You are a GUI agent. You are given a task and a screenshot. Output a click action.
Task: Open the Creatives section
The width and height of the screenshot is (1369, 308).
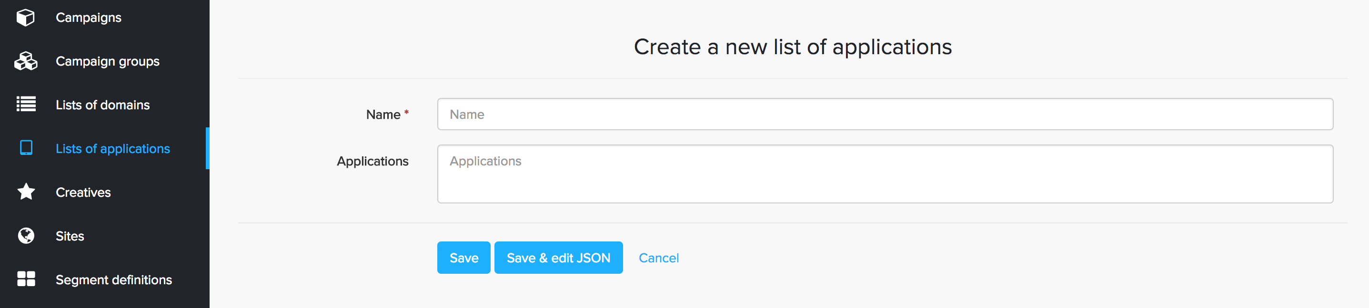pyautogui.click(x=83, y=192)
